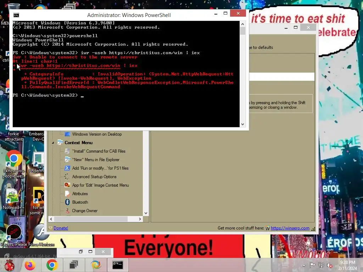Select the Attributes tweak
This screenshot has width=363, height=272.
click(x=80, y=194)
